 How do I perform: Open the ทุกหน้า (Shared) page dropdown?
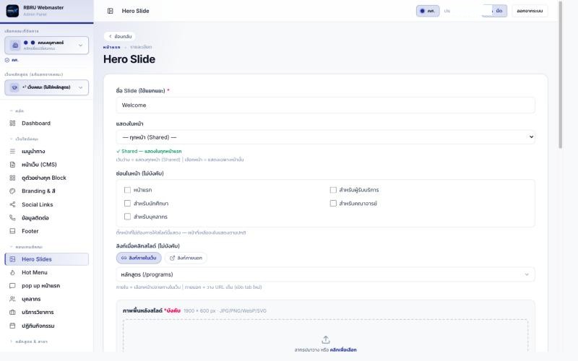pyautogui.click(x=326, y=137)
